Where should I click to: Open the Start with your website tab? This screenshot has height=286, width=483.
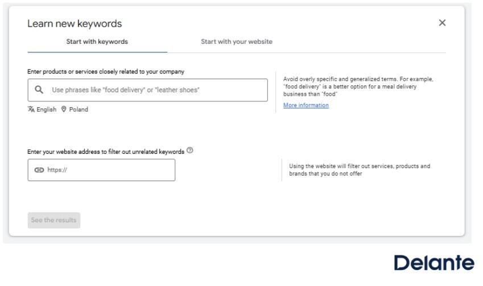point(237,42)
